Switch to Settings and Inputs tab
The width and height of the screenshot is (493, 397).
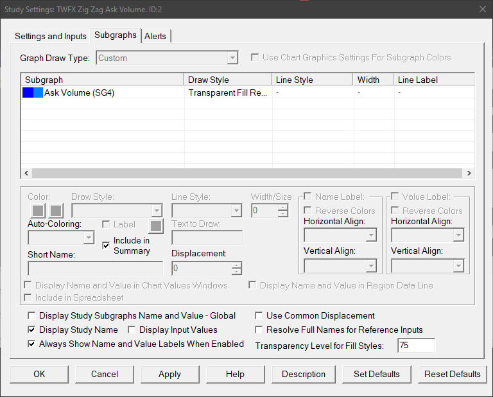(50, 36)
